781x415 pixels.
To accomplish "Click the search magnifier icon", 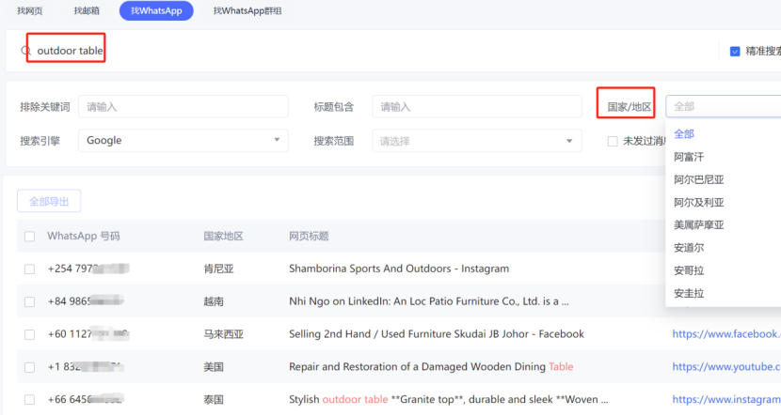I will [26, 51].
